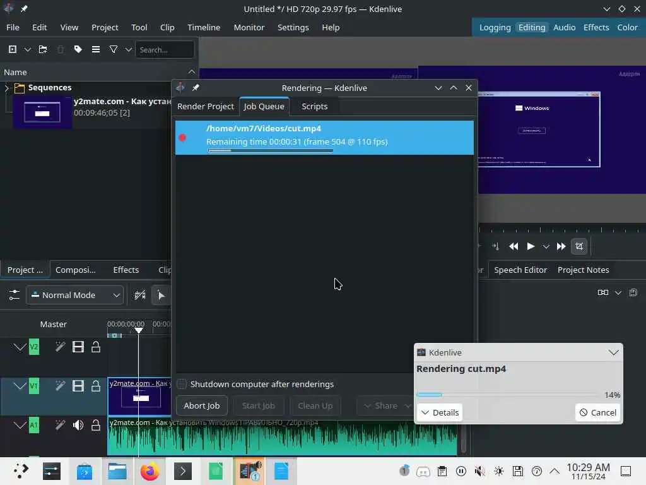
Task: Open the bin view options hamburger menu
Action: (x=96, y=49)
